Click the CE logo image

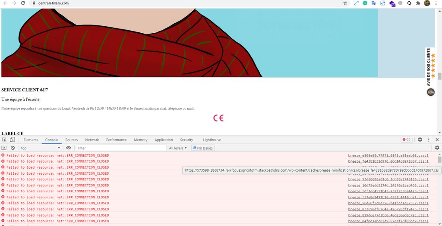tap(218, 118)
